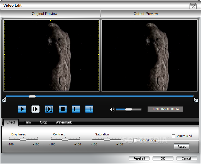The width and height of the screenshot is (201, 164).
Task: Switch to the Trim tab
Action: tap(27, 122)
